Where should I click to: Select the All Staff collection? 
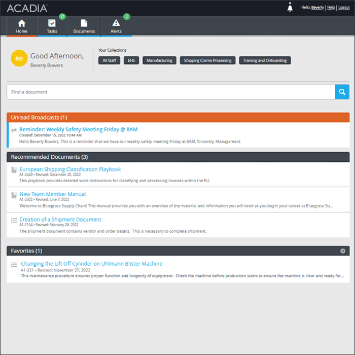(109, 60)
